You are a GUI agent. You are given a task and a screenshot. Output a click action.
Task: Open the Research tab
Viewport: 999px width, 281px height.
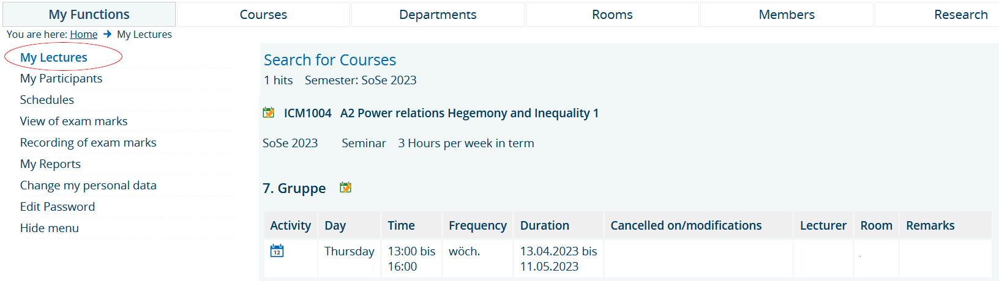click(x=960, y=15)
